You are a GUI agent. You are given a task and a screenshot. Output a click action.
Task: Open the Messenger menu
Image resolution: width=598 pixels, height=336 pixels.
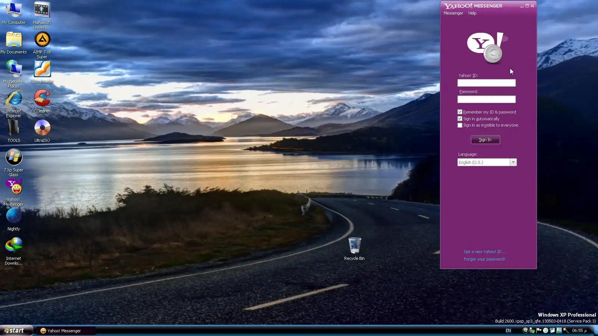[453, 13]
